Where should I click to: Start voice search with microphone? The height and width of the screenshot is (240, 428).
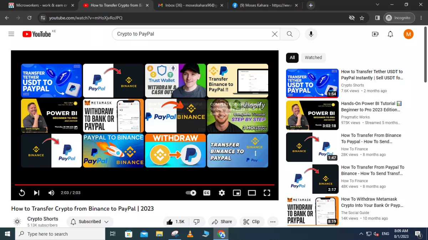(x=311, y=34)
